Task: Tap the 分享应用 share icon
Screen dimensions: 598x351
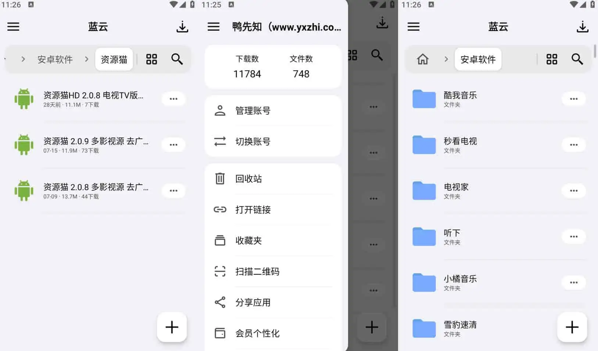Action: [220, 302]
